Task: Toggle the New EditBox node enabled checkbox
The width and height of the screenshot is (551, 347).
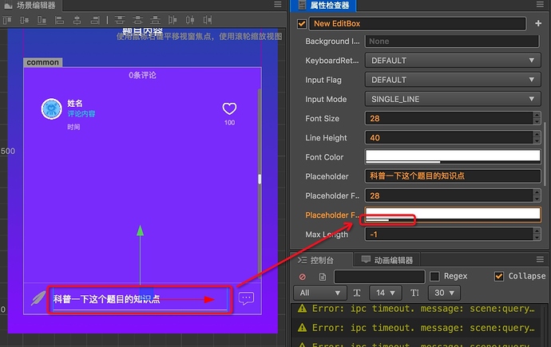Action: coord(302,24)
